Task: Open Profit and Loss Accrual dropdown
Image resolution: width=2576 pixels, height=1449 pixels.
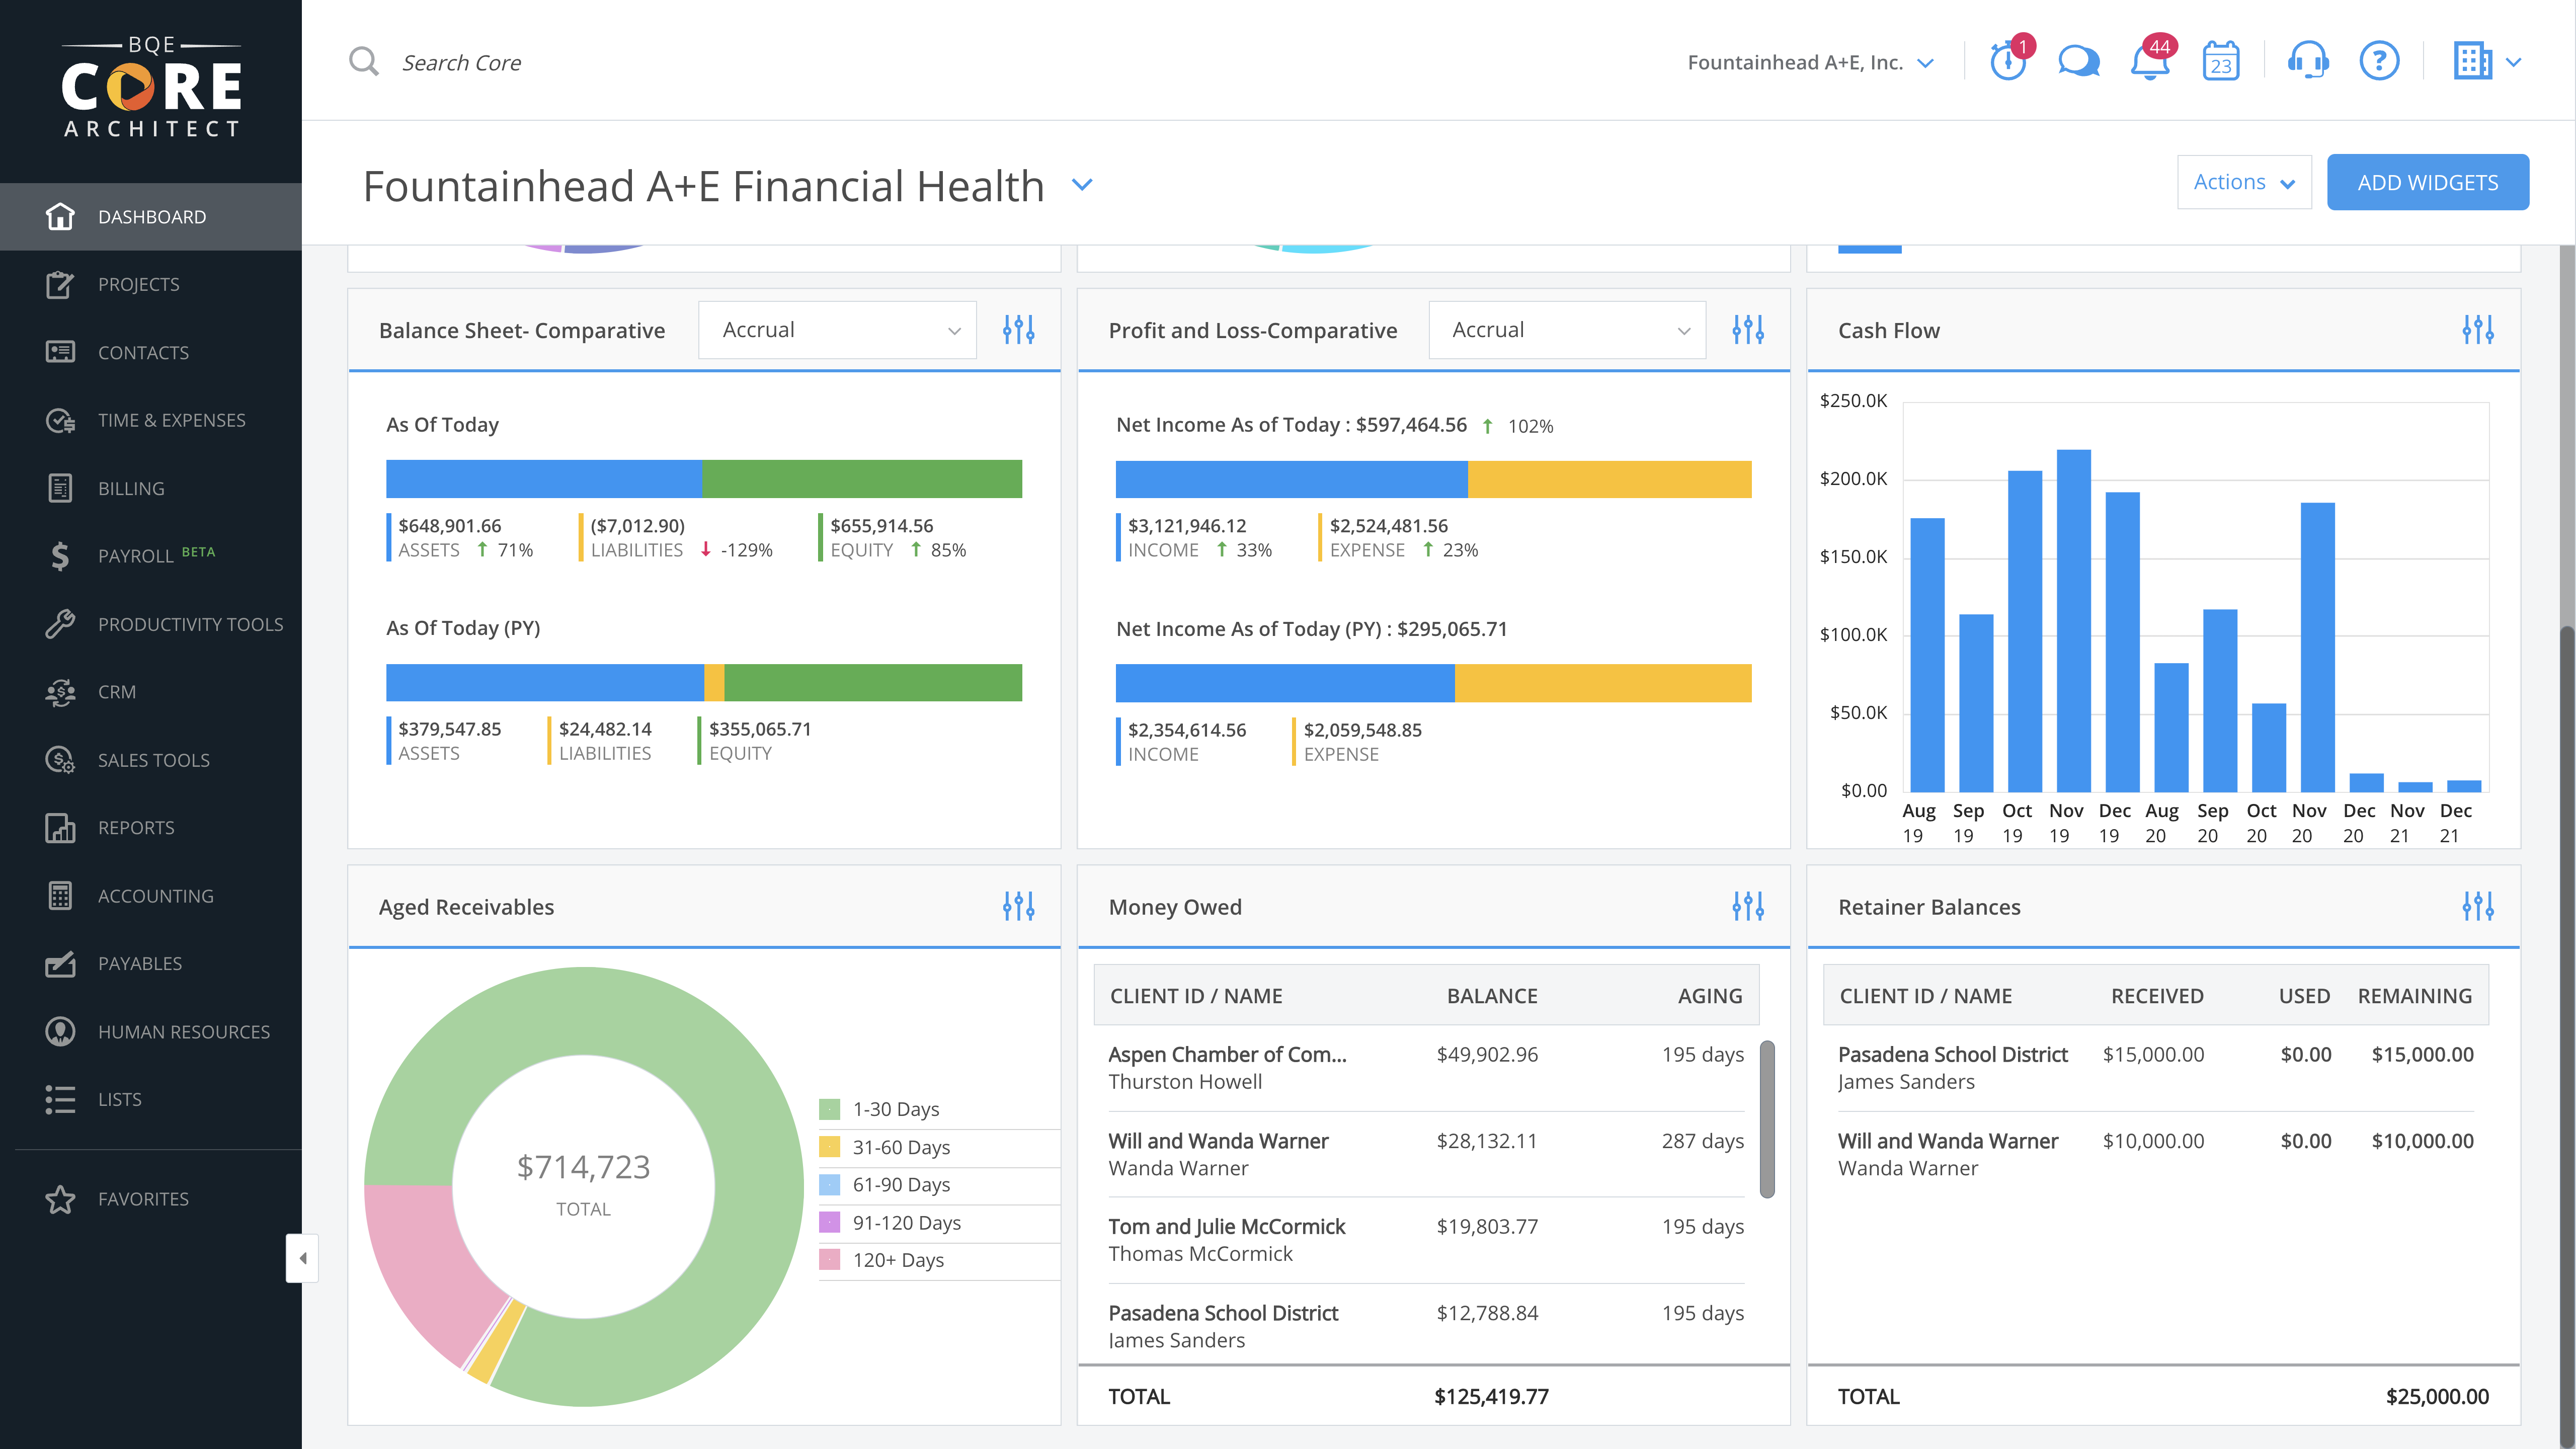Action: click(1567, 330)
